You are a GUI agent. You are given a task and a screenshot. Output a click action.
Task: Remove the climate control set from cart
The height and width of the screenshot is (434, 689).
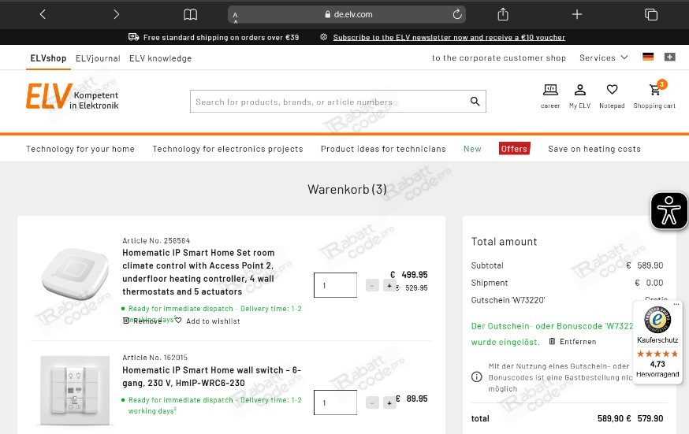point(142,321)
